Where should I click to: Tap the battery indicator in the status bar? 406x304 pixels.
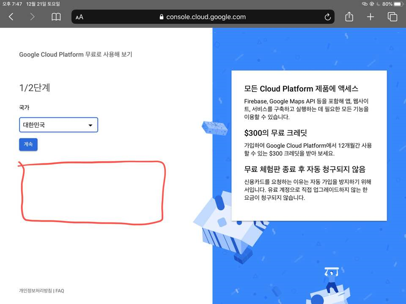tap(398, 4)
